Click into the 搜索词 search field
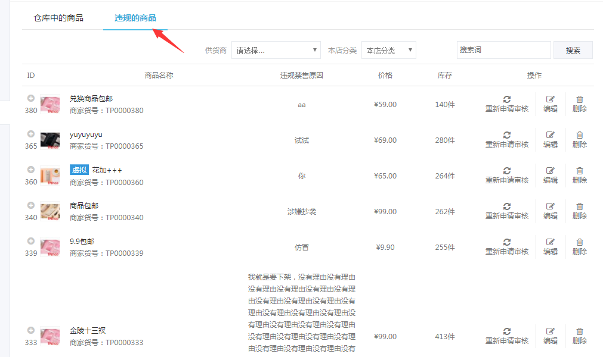 [503, 50]
